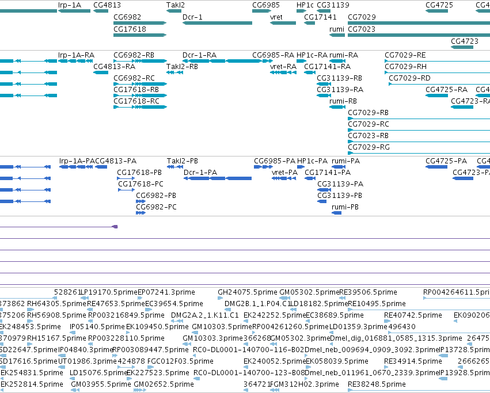Screen dimensions: 490x393
Task: Select the transcript label "CG7029-RG"
Action: point(369,147)
